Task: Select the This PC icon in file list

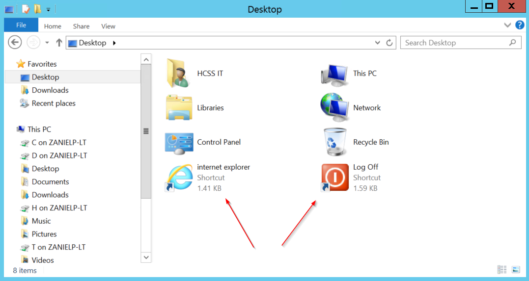Action: [334, 75]
